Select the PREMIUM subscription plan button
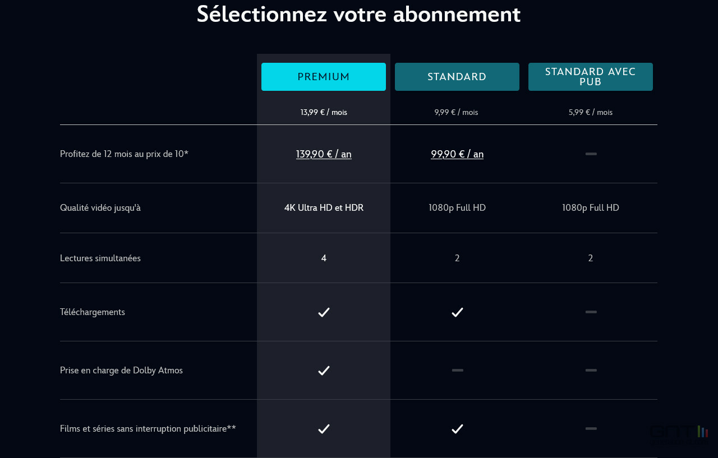The image size is (718, 458). 324,77
